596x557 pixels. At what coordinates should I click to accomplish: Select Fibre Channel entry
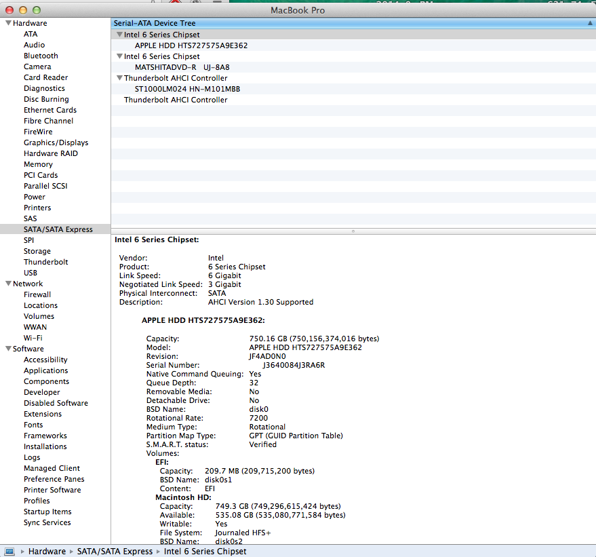point(48,121)
